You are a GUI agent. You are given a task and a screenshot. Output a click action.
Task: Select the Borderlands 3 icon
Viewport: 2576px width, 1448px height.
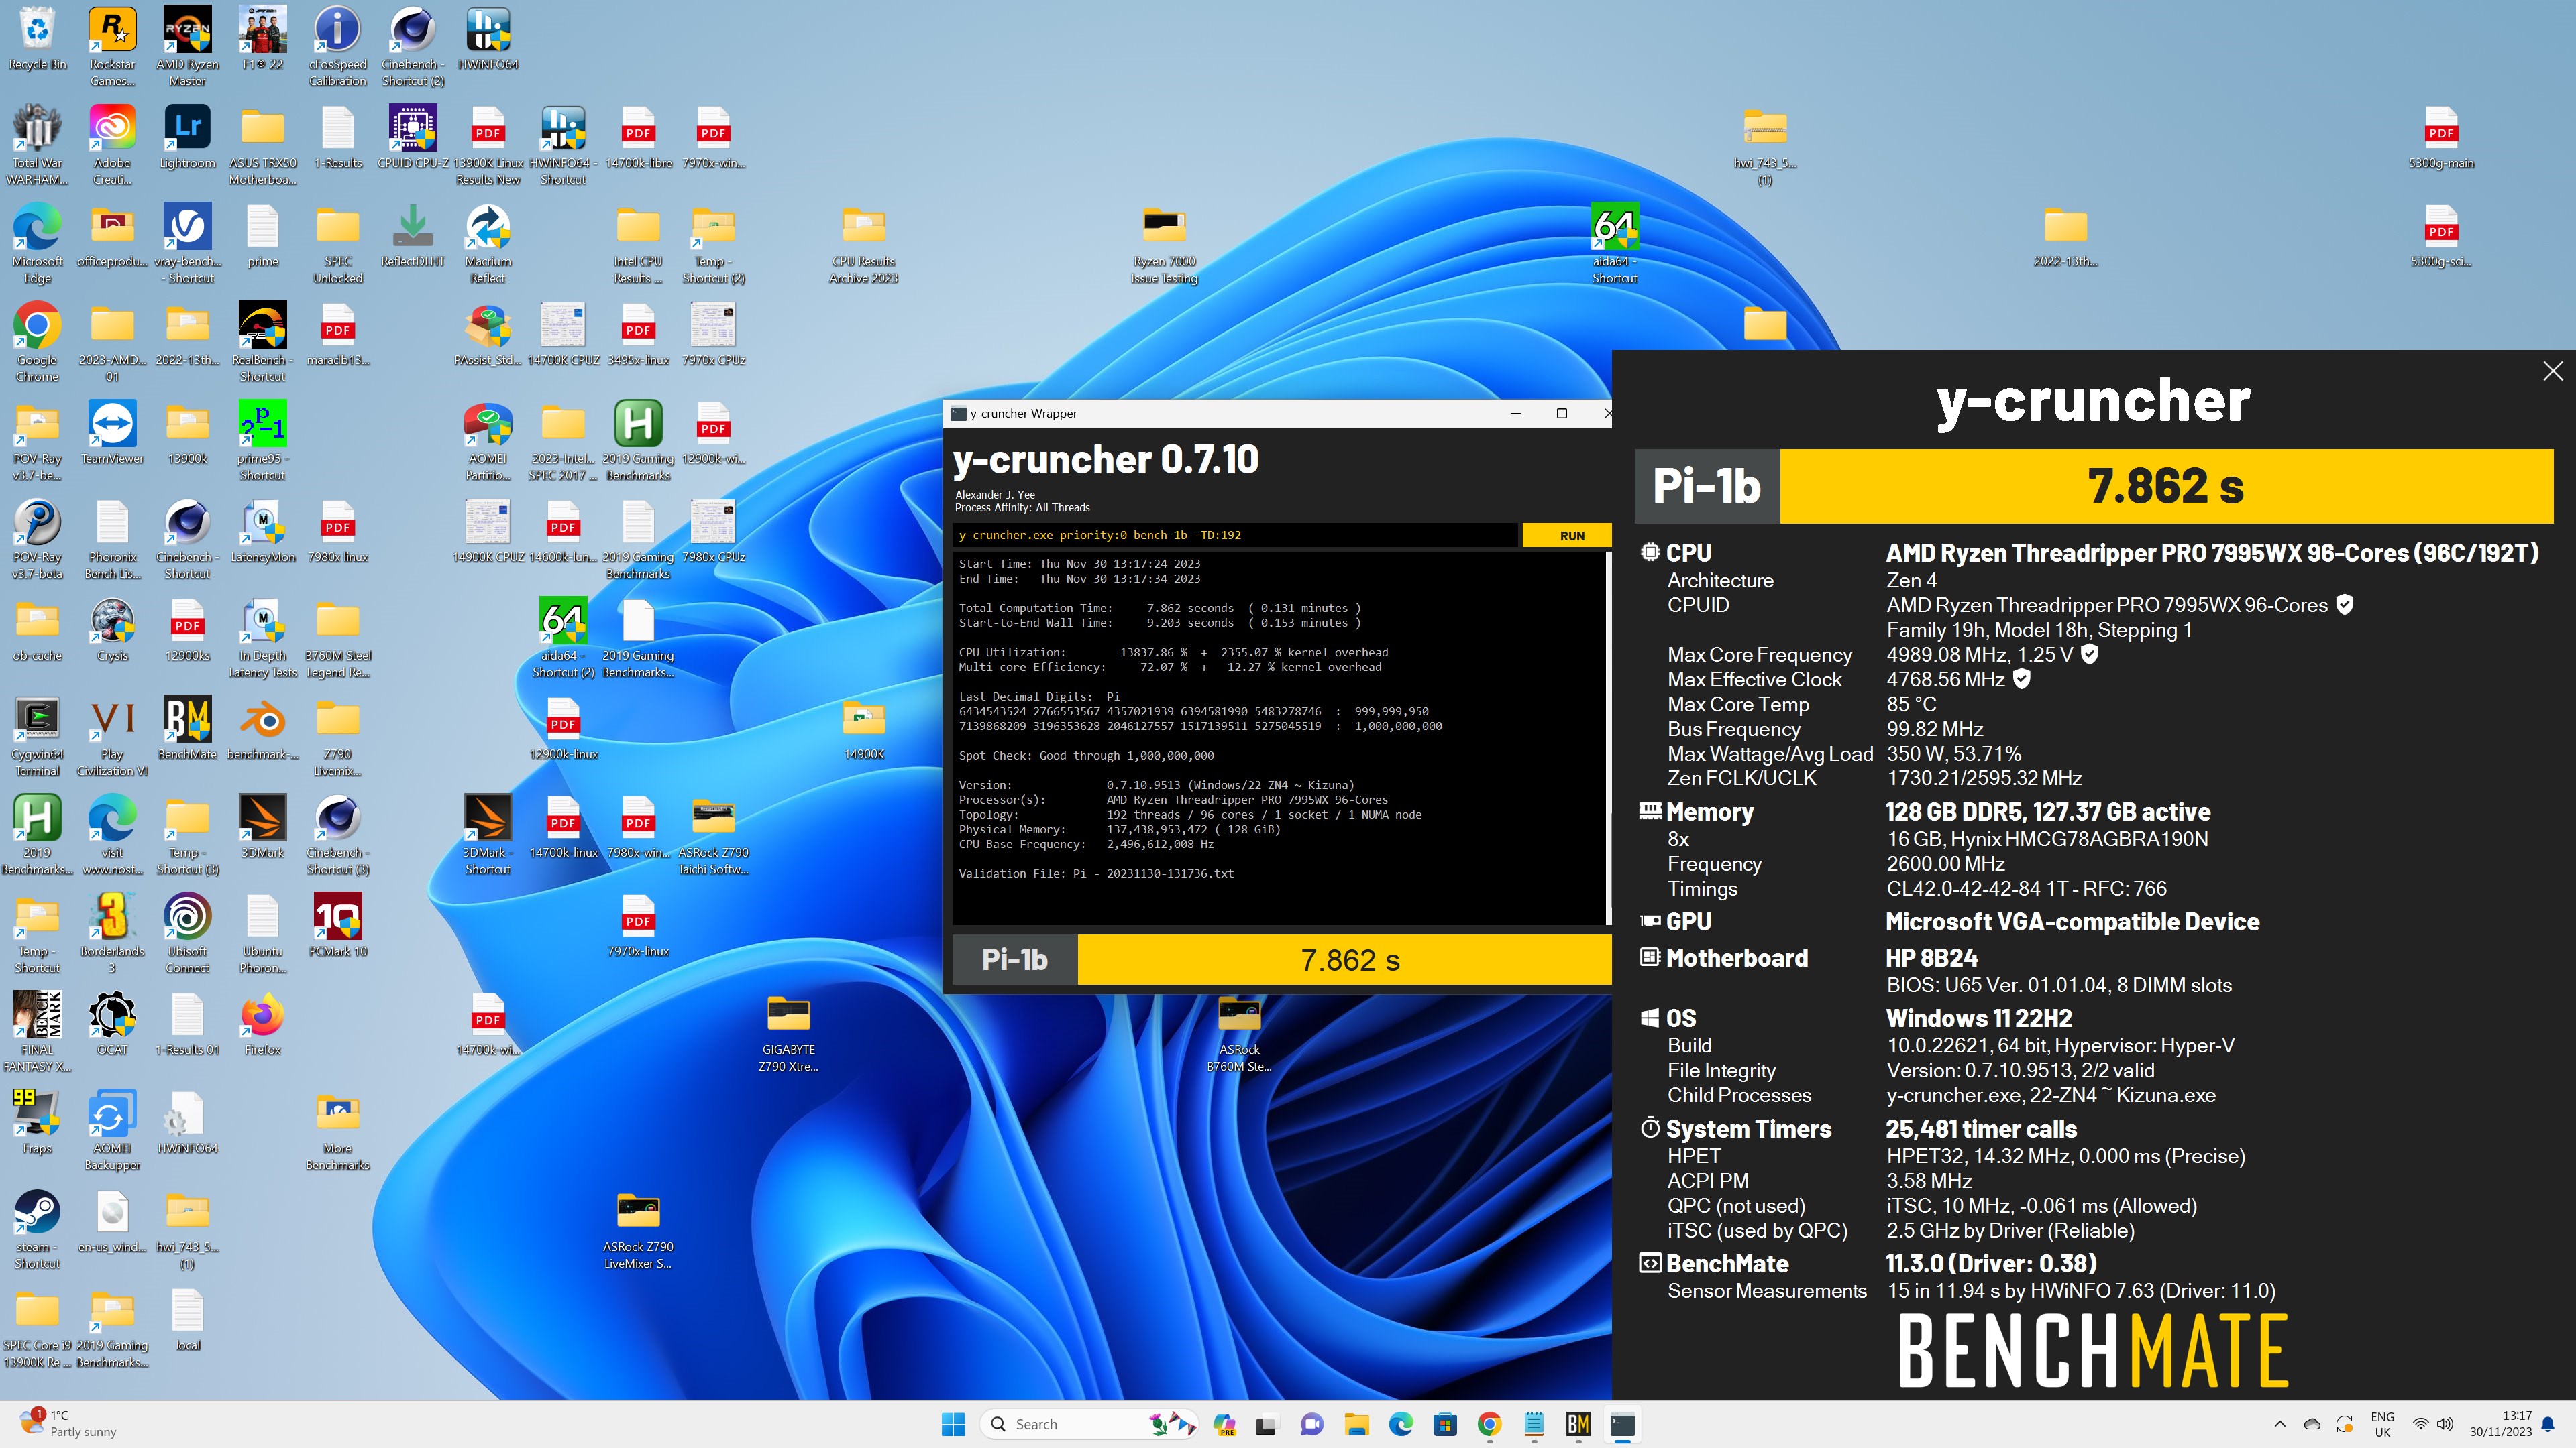(113, 933)
